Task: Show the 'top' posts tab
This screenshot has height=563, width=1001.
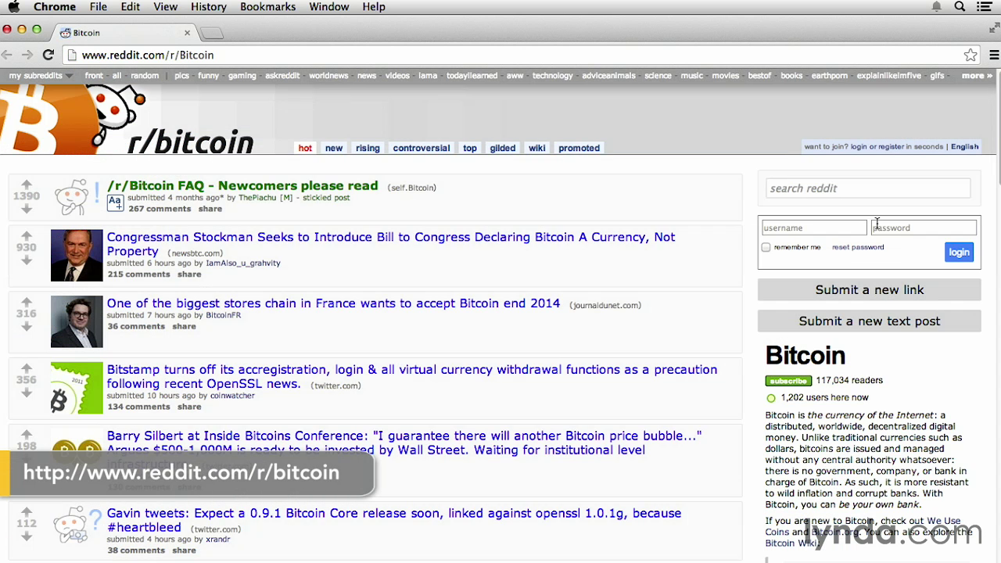Action: point(470,148)
